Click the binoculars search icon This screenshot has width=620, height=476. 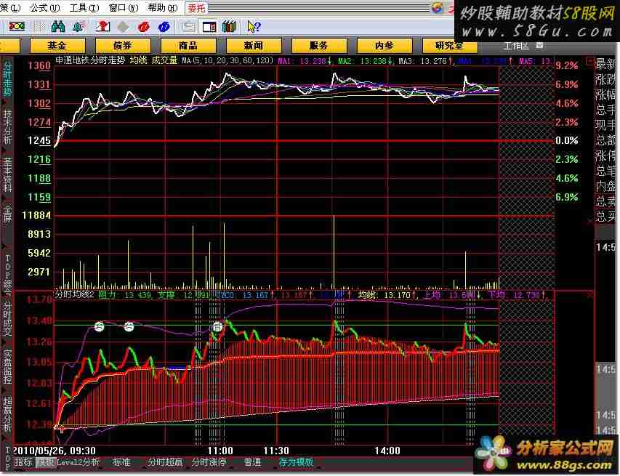[x=59, y=27]
